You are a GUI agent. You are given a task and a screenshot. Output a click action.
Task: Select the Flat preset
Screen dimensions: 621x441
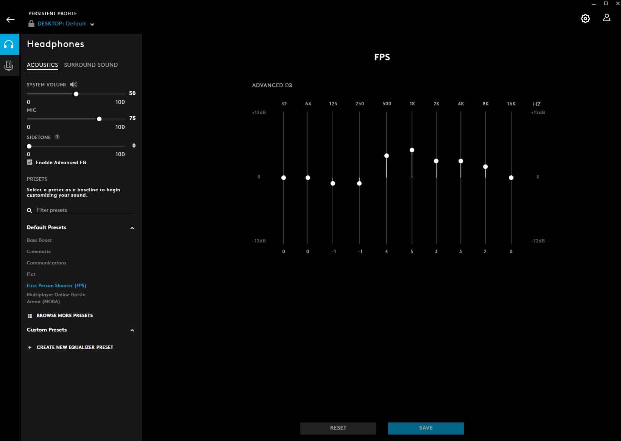(x=31, y=274)
